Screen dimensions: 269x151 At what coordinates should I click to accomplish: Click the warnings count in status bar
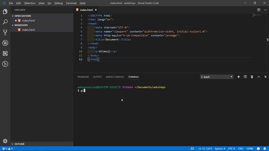pos(11,148)
